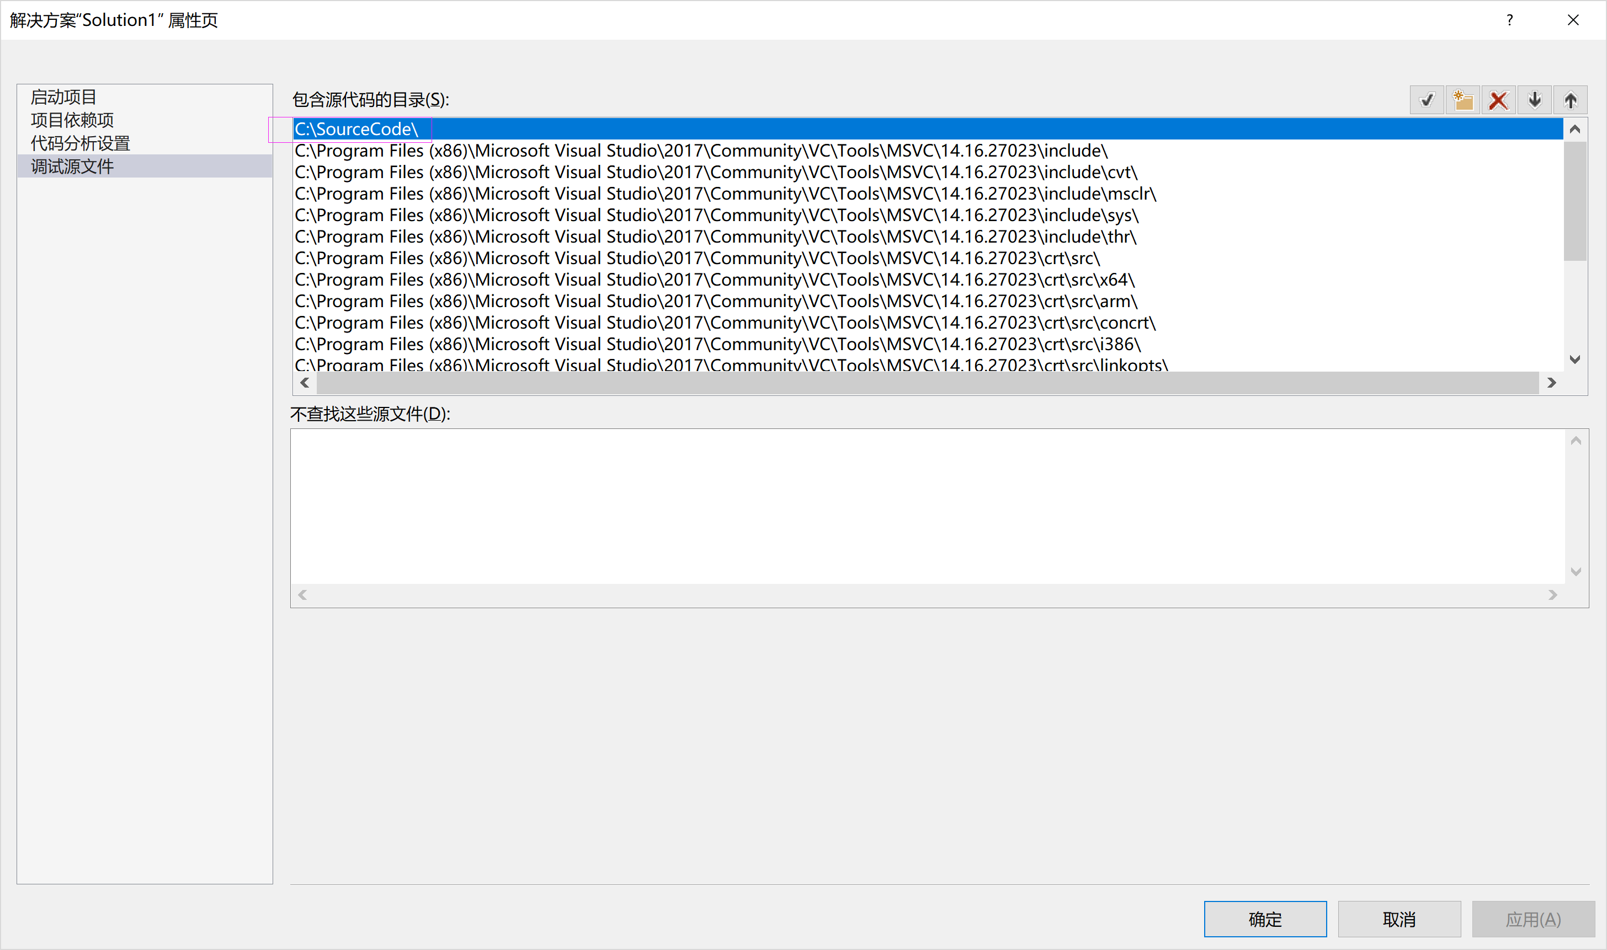
Task: Select 项目依赖项 in left tree
Action: point(72,120)
